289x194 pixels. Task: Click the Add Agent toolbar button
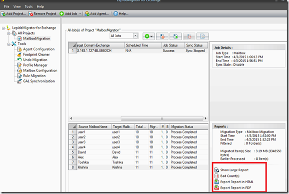pos(97,14)
